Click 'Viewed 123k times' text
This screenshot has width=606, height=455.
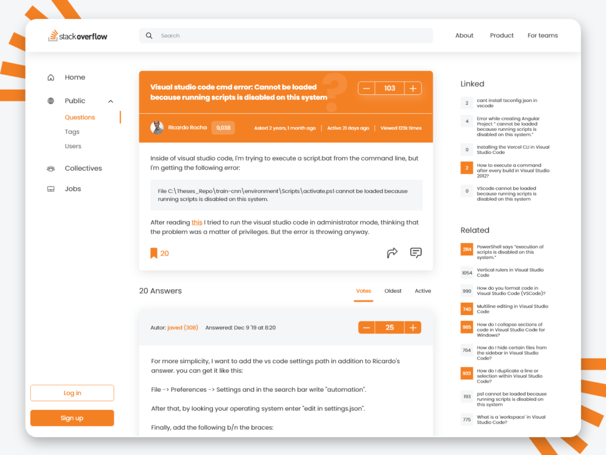pyautogui.click(x=401, y=128)
